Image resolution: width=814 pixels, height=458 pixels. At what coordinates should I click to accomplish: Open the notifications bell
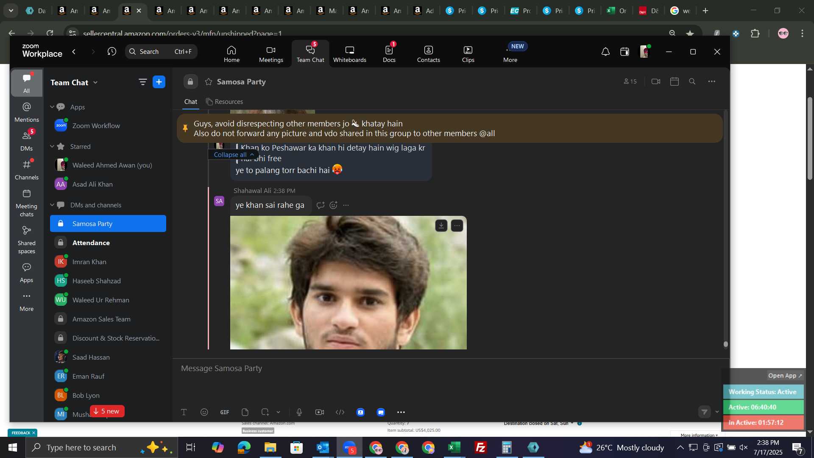click(605, 52)
